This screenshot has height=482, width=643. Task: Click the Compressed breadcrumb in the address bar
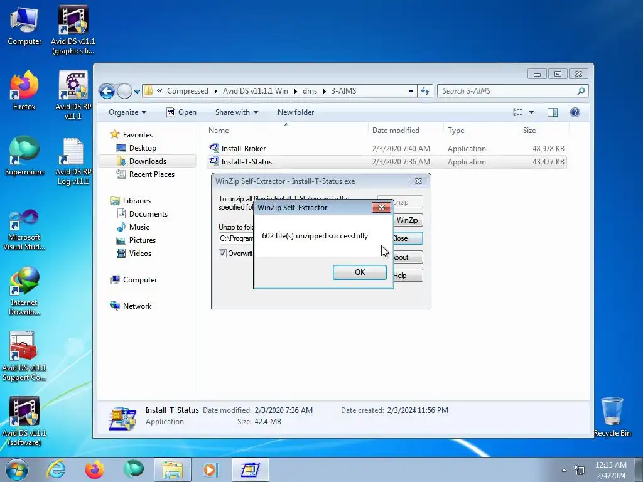click(x=187, y=91)
